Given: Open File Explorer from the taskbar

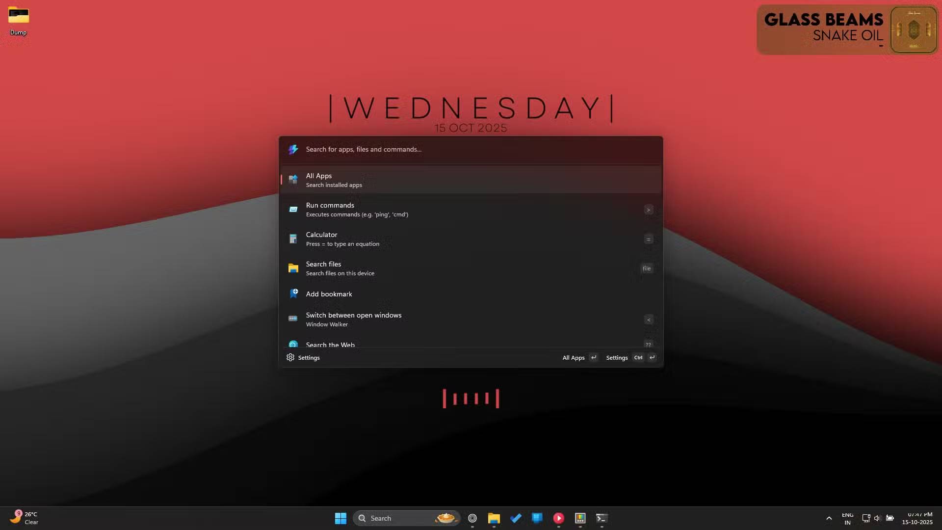Looking at the screenshot, I should pyautogui.click(x=494, y=518).
